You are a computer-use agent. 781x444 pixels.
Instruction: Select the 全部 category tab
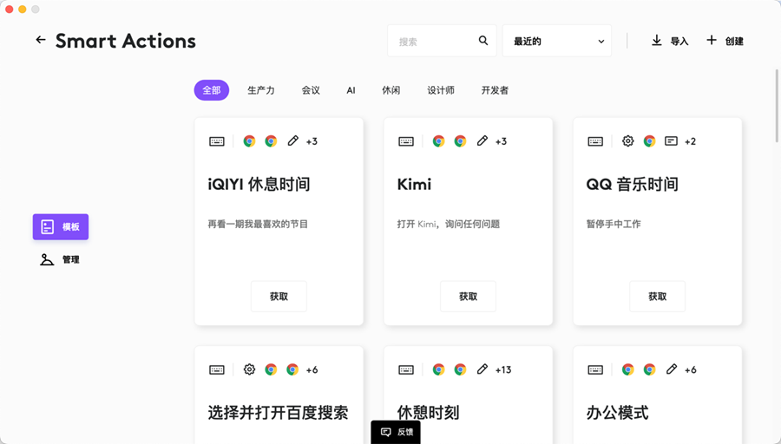212,90
